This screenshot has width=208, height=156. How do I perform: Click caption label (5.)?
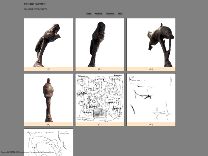pyautogui.click(x=100, y=124)
